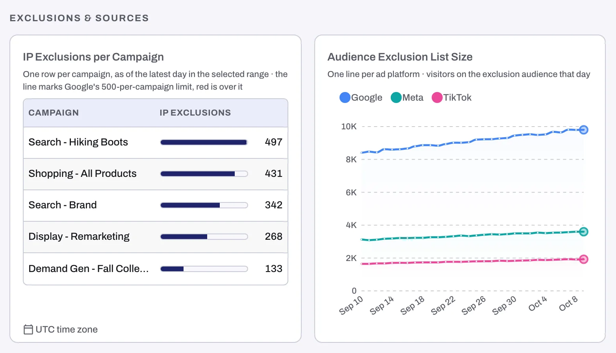Select the Demand Gen - Fall Colle… row

(156, 269)
